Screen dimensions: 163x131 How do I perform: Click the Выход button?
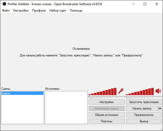144,121
